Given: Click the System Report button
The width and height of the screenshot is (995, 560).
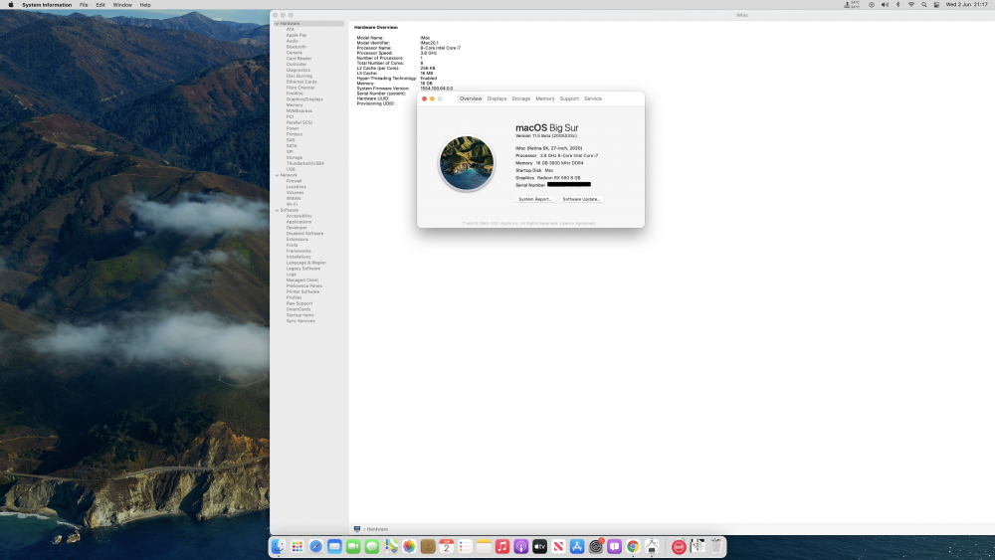Looking at the screenshot, I should tap(535, 199).
